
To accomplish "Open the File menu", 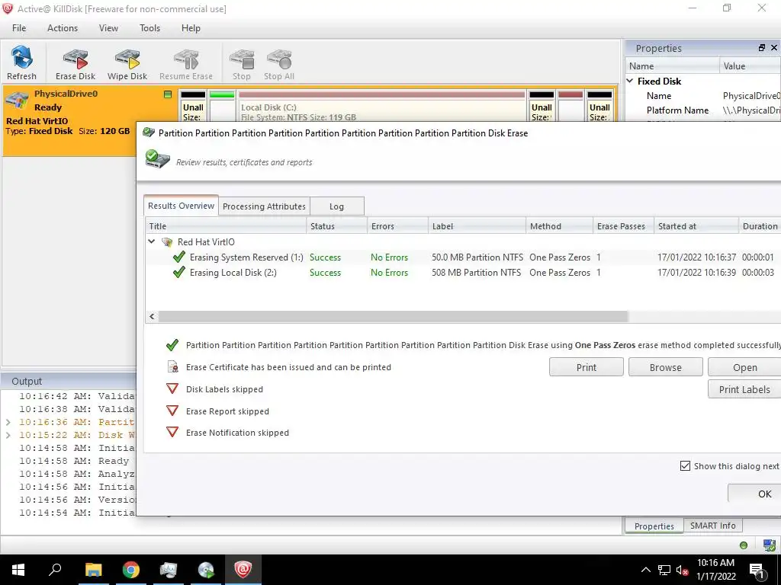I will (x=19, y=28).
